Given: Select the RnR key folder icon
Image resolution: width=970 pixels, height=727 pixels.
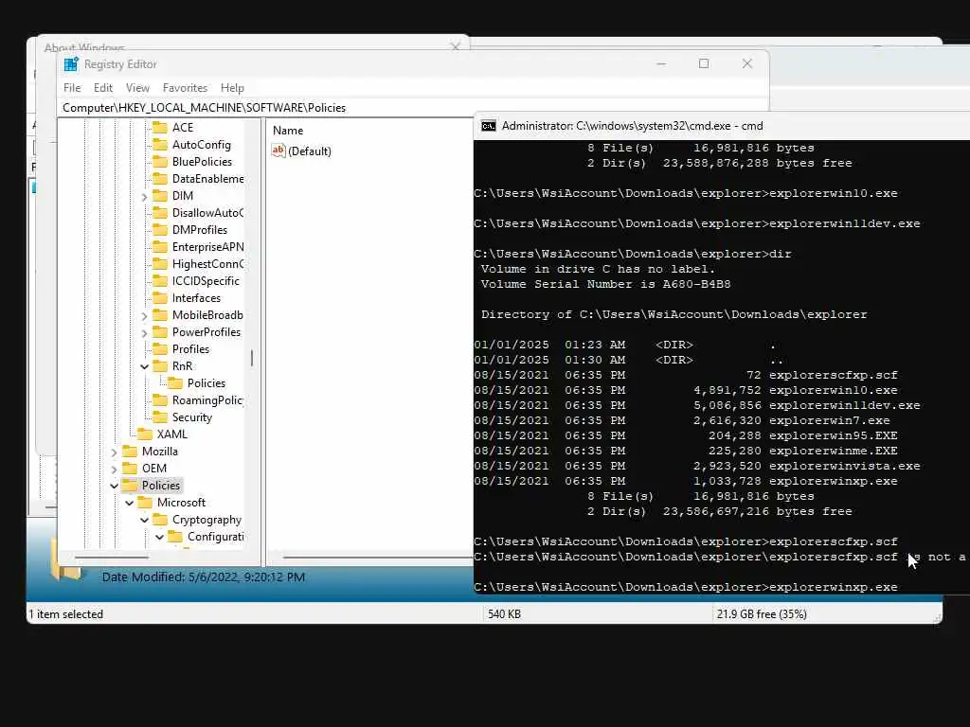Looking at the screenshot, I should pyautogui.click(x=160, y=366).
